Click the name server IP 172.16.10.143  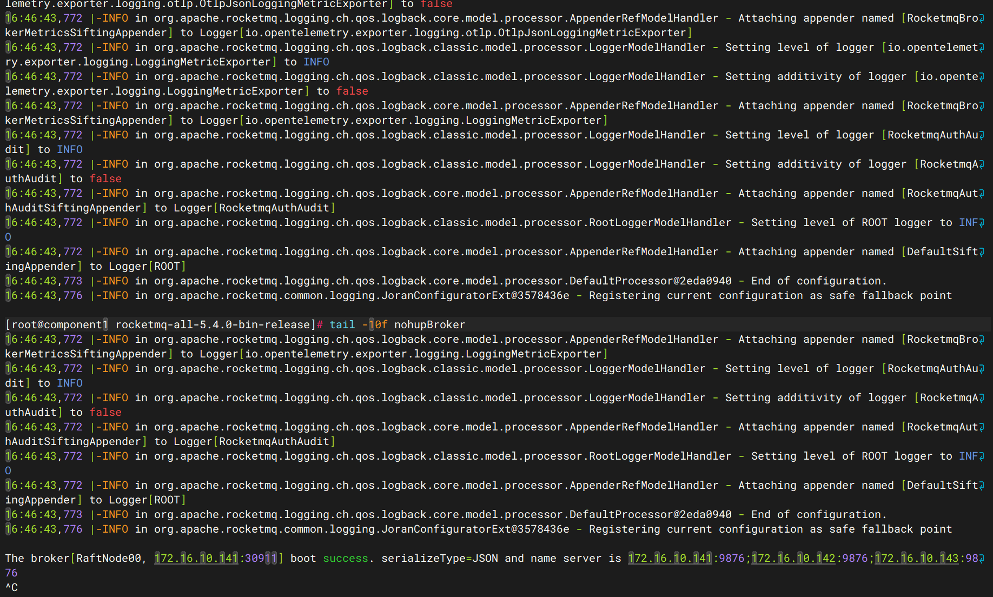click(x=916, y=558)
